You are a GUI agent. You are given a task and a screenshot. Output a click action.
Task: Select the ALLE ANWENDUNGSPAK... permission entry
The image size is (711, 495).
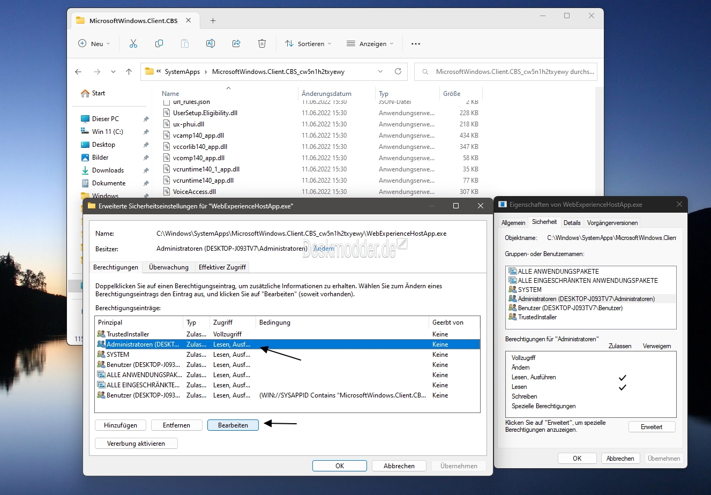tap(287, 375)
